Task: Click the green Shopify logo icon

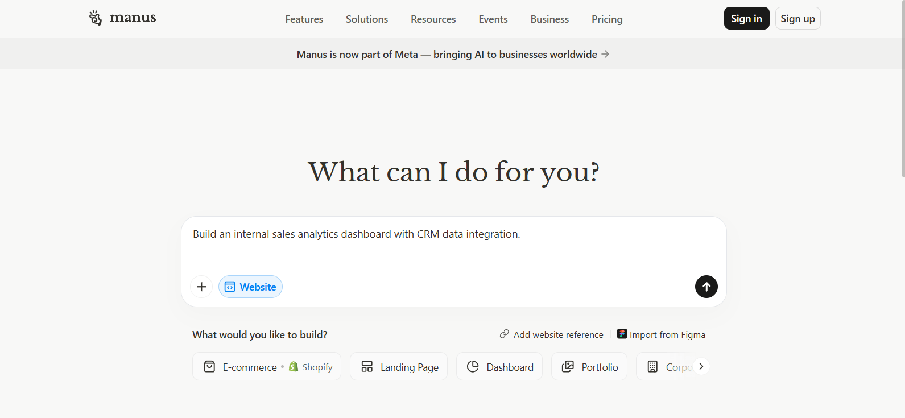Action: (x=294, y=367)
